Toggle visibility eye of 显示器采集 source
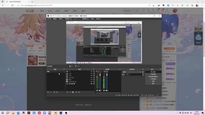205x115 pixels. click(x=91, y=84)
